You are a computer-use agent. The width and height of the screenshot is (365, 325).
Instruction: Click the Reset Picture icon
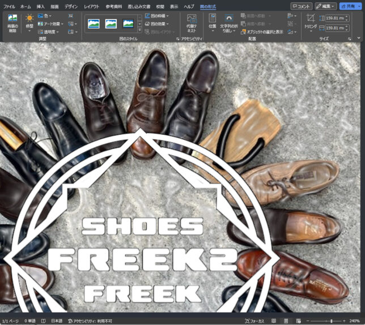[x=70, y=32]
